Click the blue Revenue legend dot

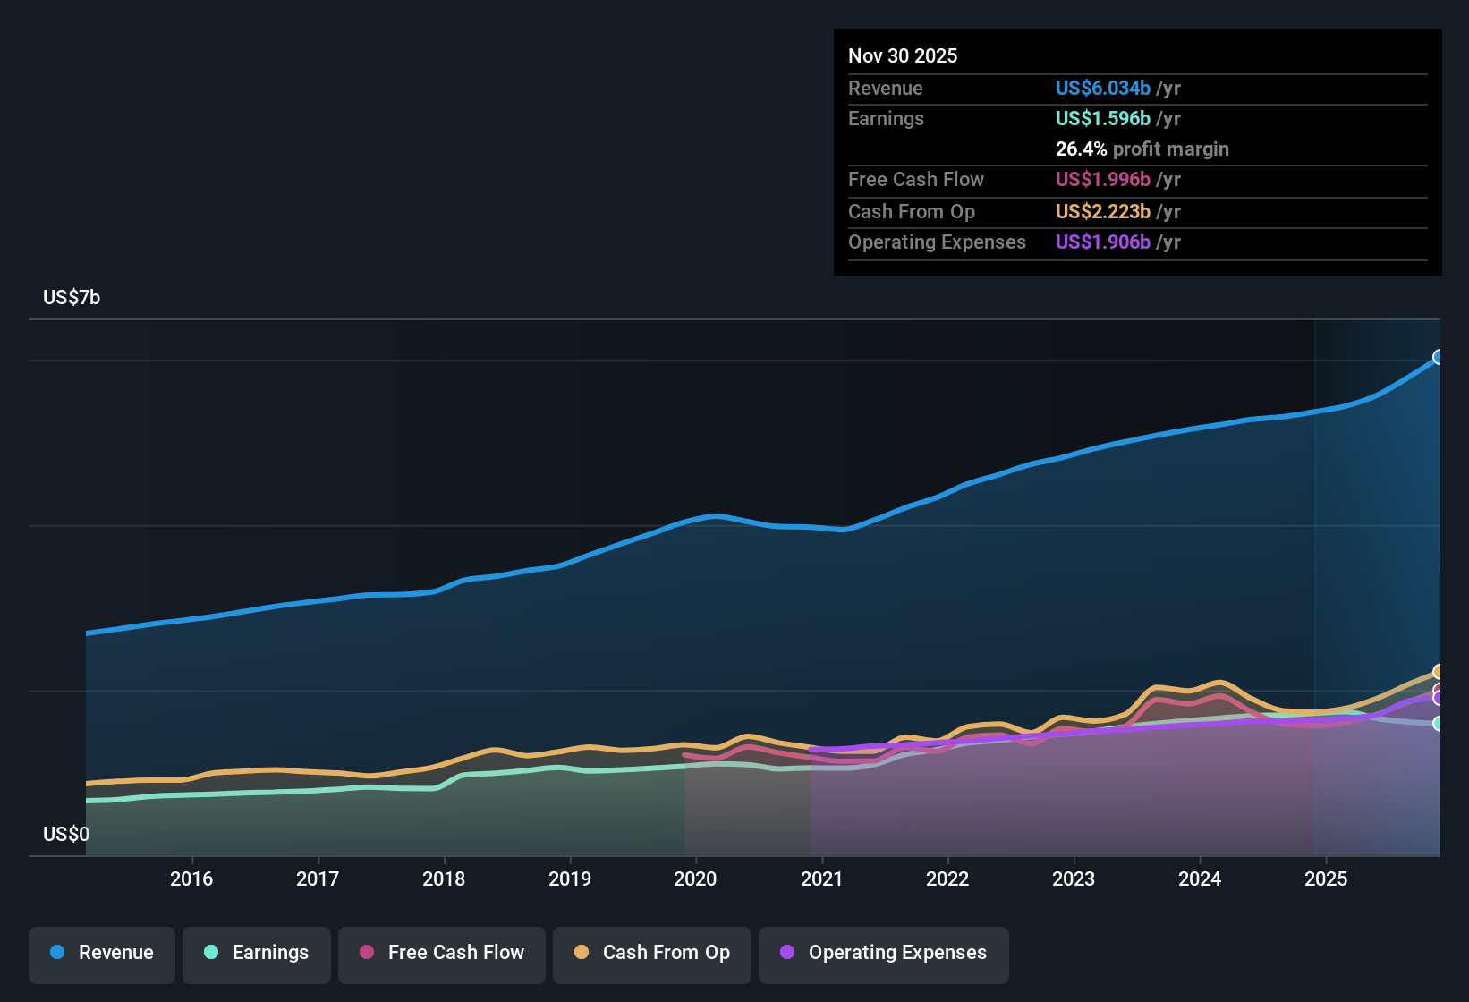pos(57,953)
